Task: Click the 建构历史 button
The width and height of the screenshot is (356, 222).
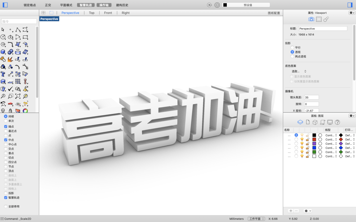Action: point(122,5)
